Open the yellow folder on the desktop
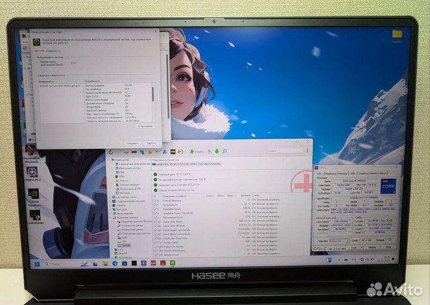 397,36
